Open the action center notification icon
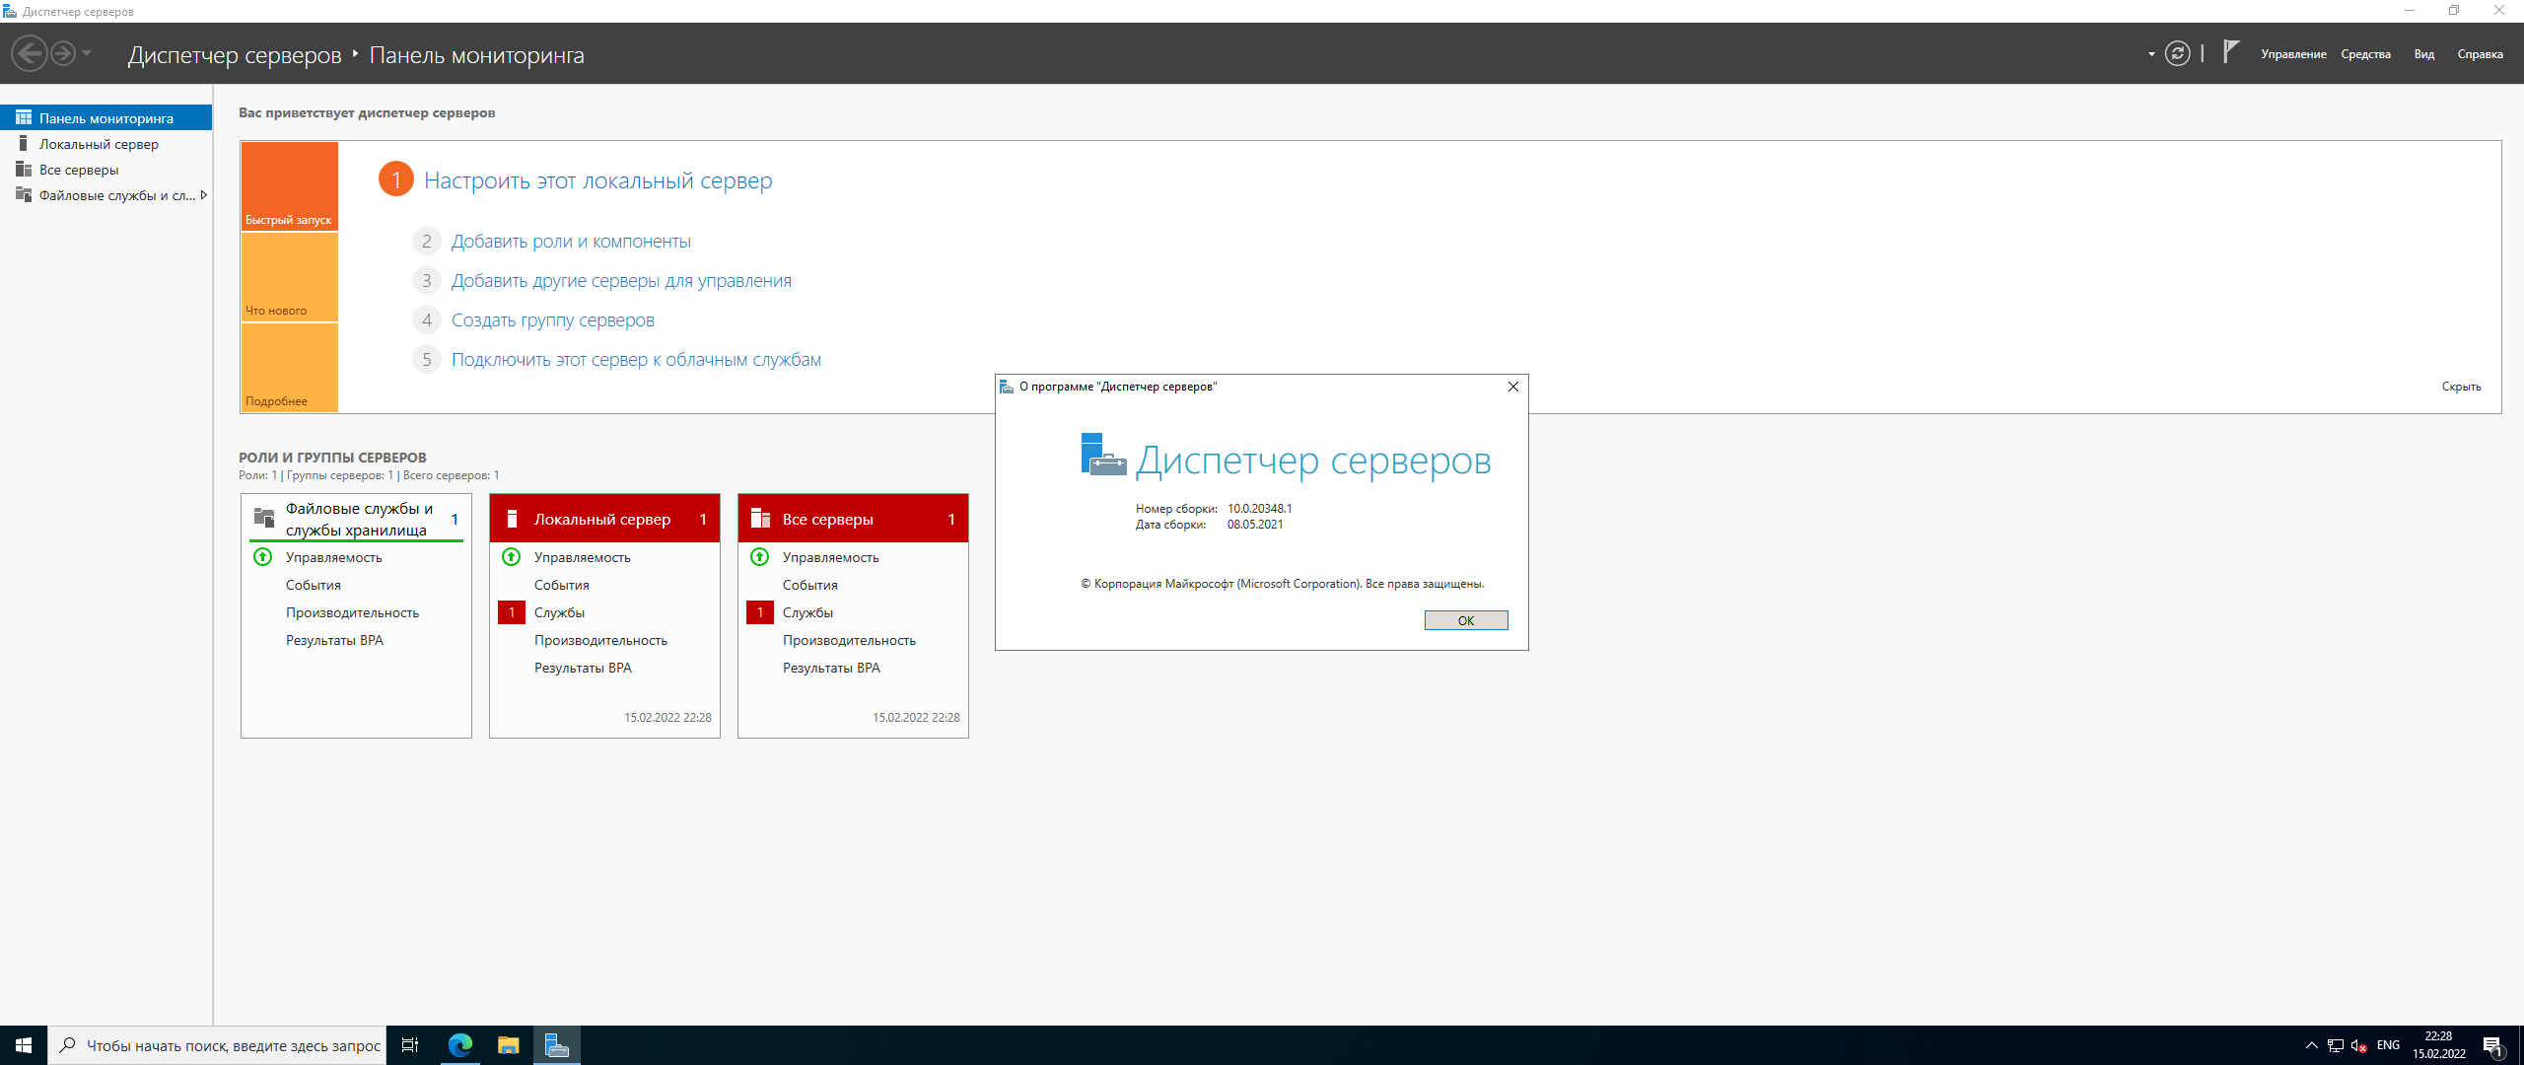Viewport: 2524px width, 1065px height. [x=2494, y=1046]
